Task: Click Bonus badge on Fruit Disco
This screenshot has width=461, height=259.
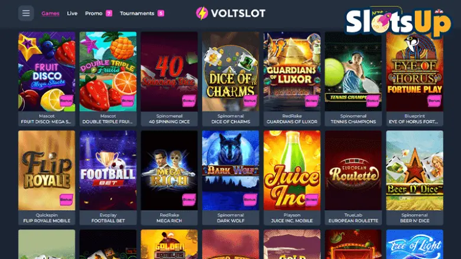Action: (66, 101)
